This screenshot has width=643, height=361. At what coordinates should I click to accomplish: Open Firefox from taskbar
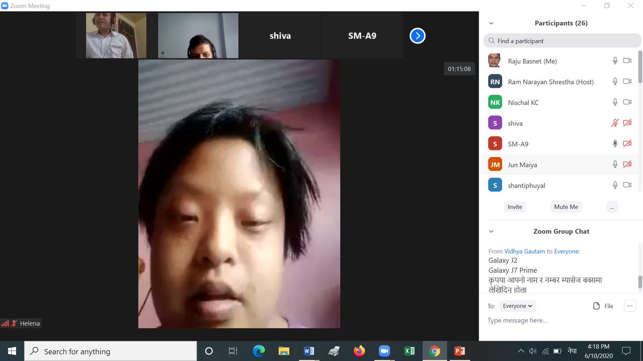point(359,351)
